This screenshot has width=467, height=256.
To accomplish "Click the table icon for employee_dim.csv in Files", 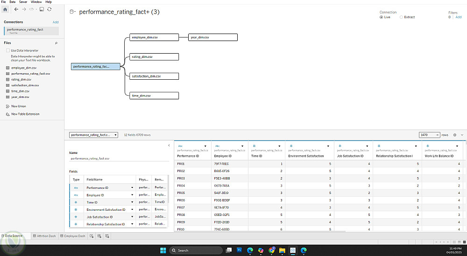I will (x=8, y=68).
